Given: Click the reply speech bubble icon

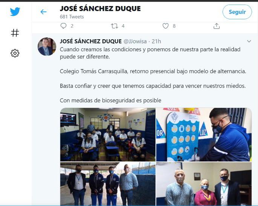Looking at the screenshot, I should pyautogui.click(x=63, y=26).
